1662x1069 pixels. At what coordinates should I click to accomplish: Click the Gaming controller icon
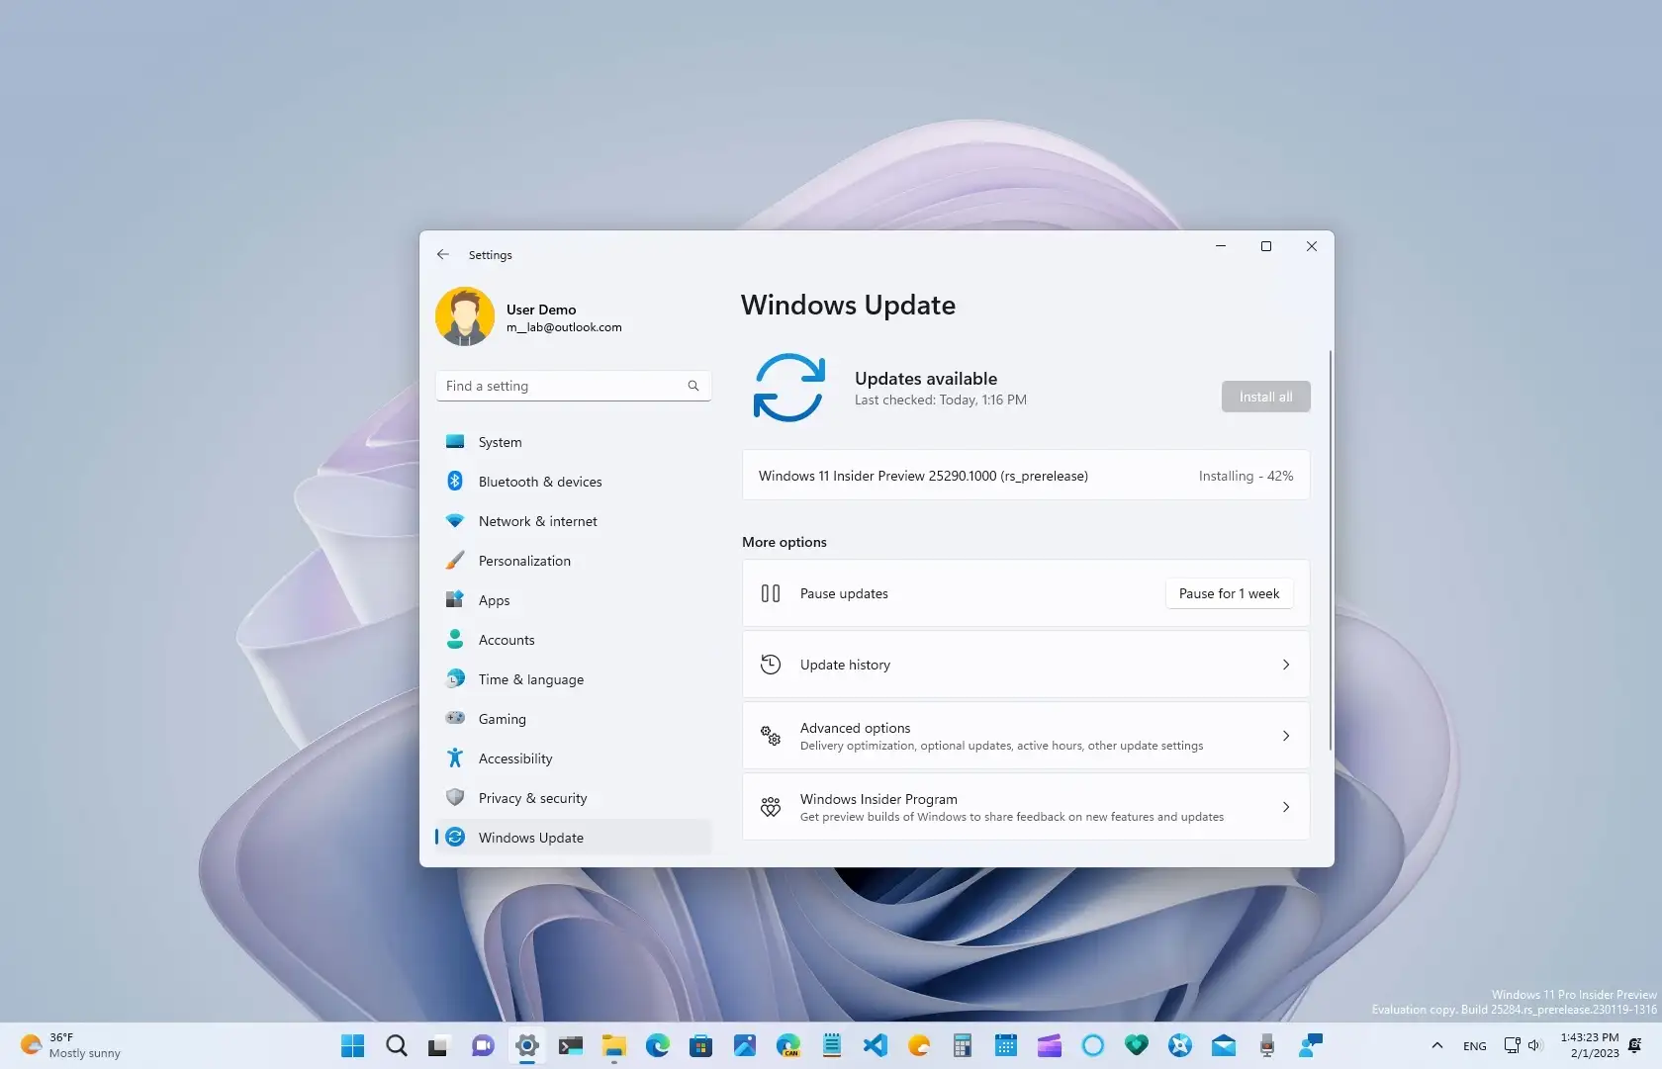455,719
